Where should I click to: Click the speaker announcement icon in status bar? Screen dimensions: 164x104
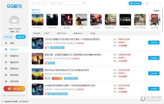2,102
